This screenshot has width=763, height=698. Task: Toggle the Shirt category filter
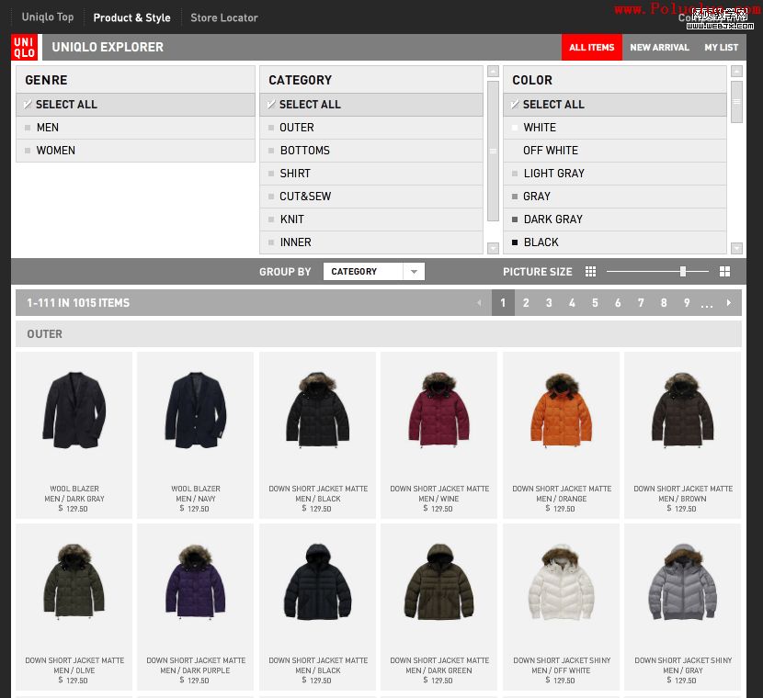point(371,173)
